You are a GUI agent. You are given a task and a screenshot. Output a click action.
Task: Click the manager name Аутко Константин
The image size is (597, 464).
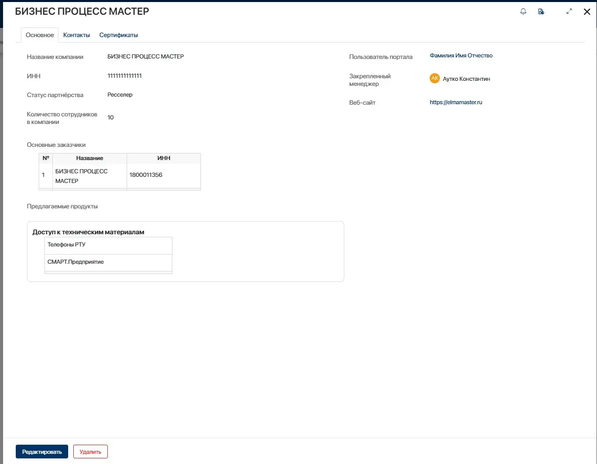466,79
